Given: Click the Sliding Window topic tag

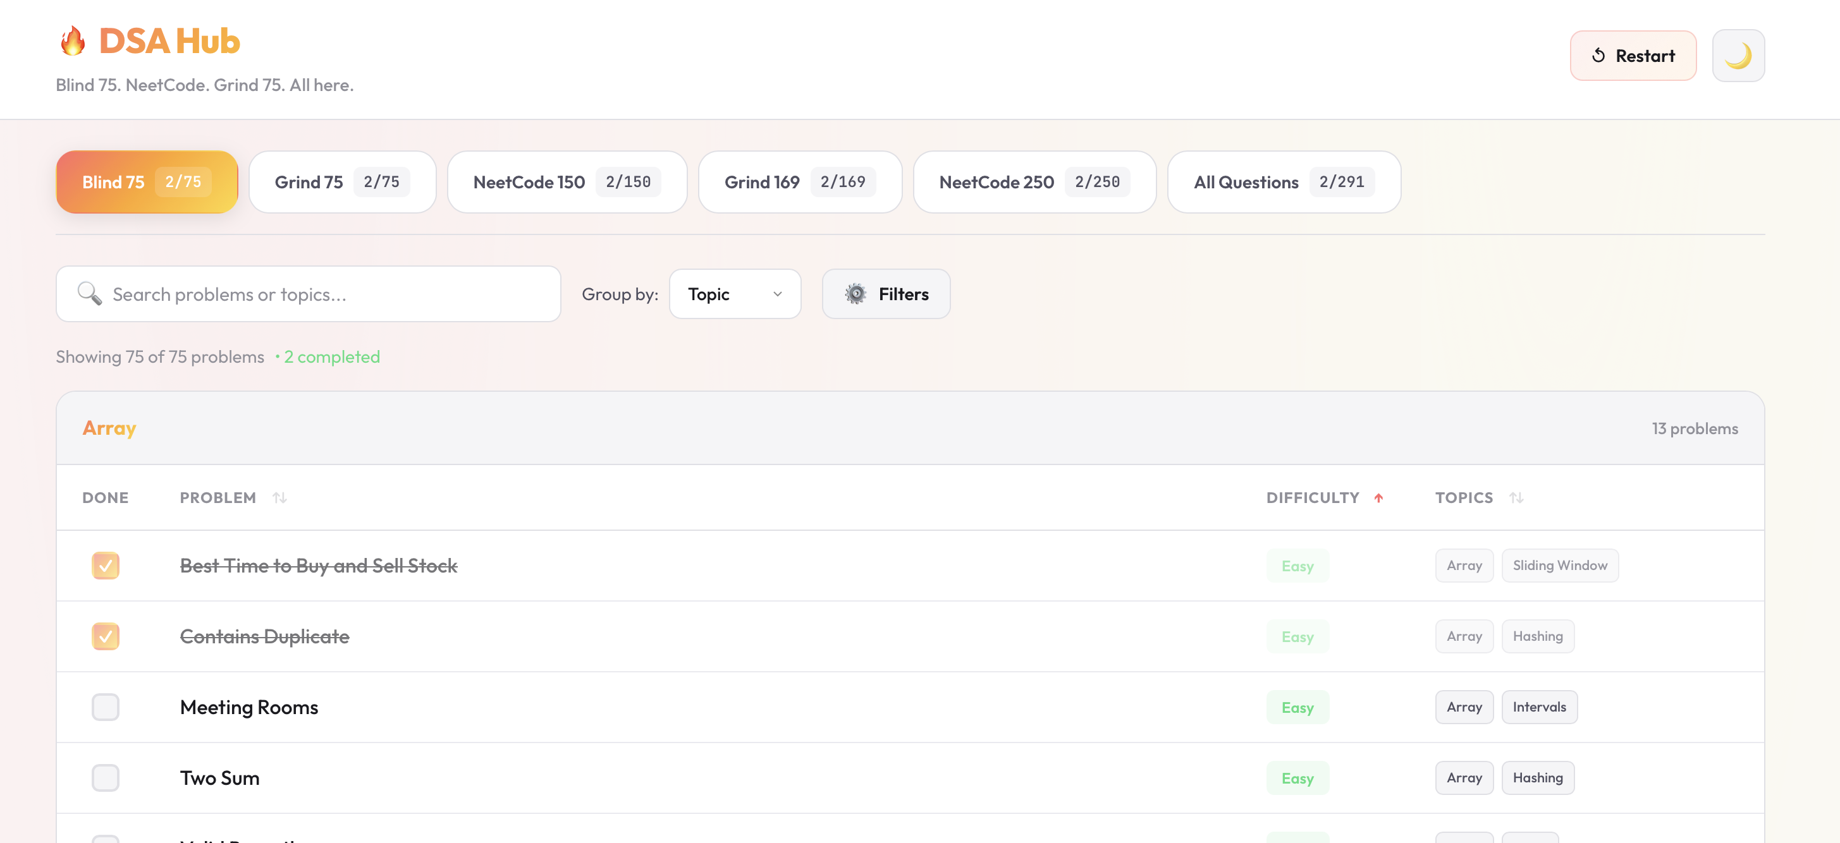Looking at the screenshot, I should click(1559, 566).
